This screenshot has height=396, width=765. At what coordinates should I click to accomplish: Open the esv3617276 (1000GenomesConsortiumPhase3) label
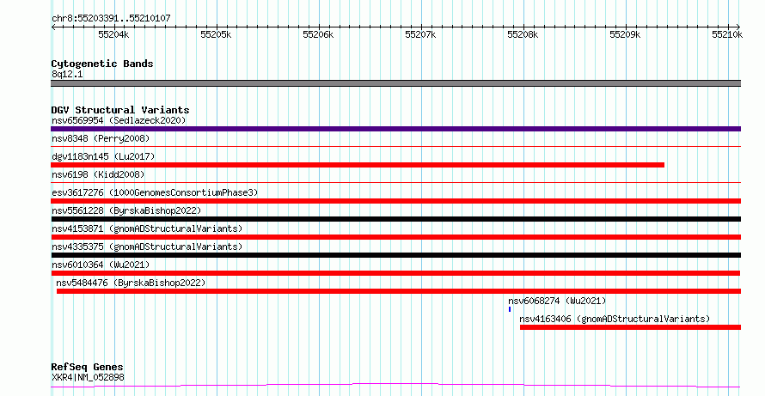pos(155,192)
